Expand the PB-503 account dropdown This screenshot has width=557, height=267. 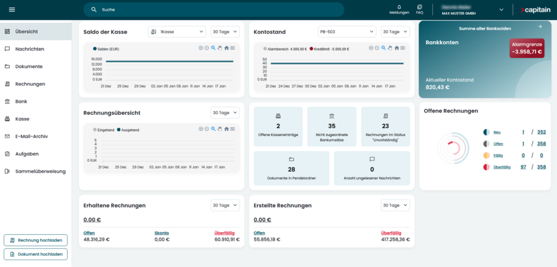coord(346,32)
